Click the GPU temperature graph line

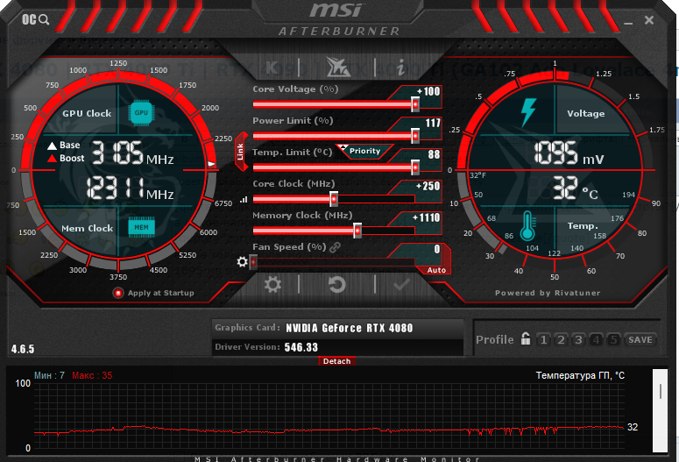329,430
